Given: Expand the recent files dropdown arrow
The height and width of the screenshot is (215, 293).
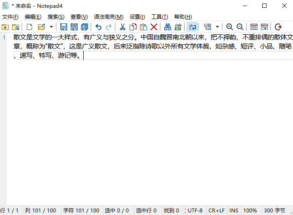Looking at the screenshot, I should pos(51,27).
